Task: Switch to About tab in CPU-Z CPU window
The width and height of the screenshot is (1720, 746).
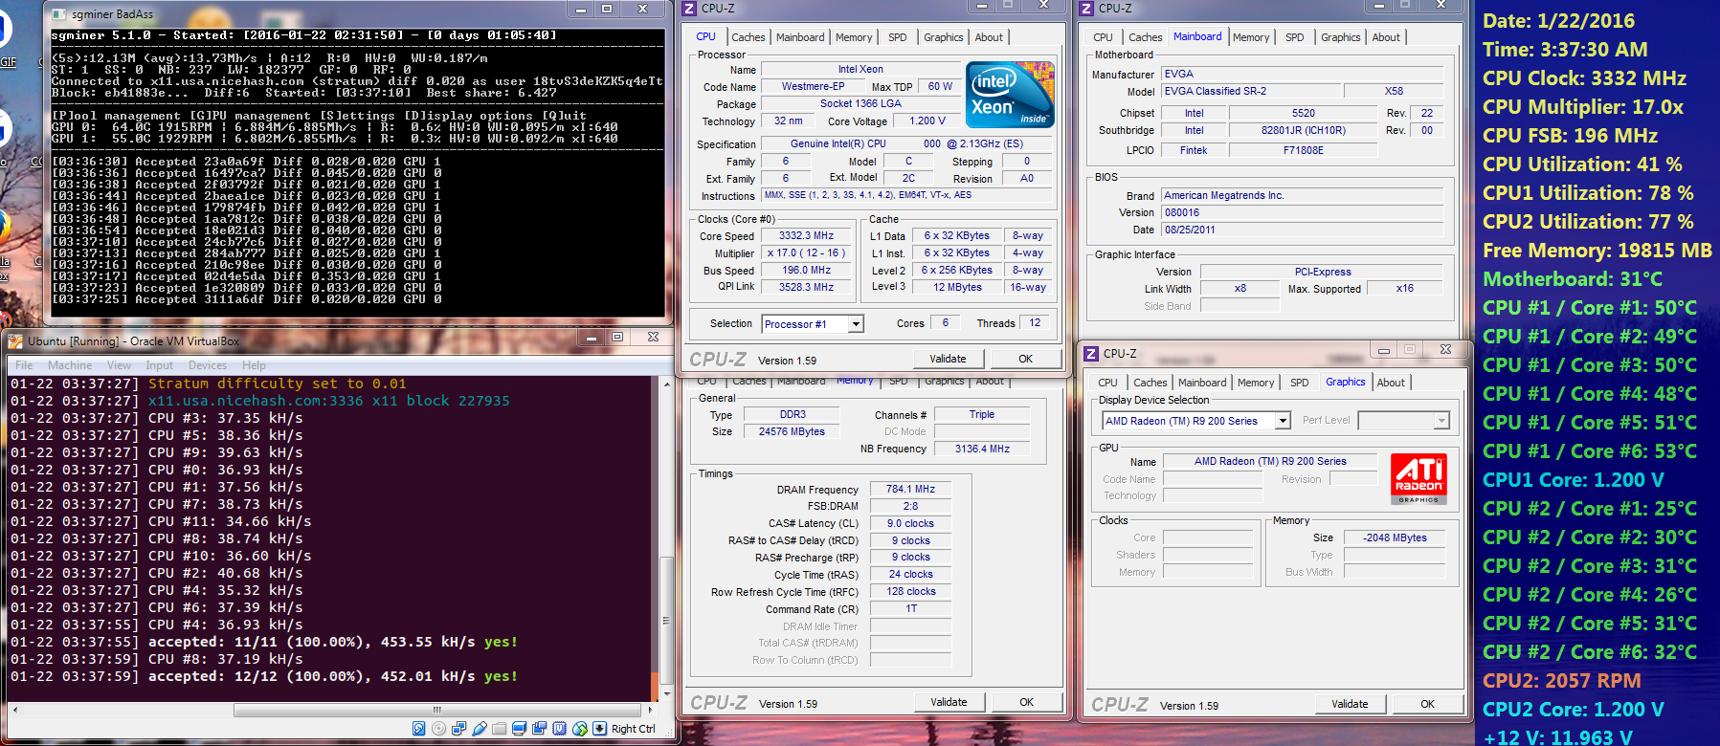Action: pos(989,37)
